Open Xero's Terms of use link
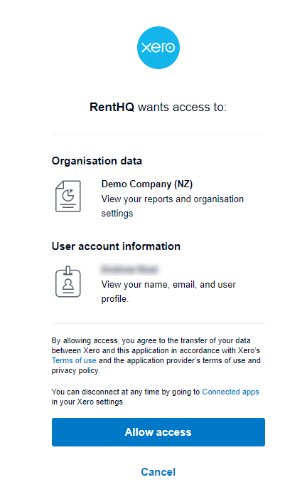Viewport: 307px width, 502px height. pos(74,360)
